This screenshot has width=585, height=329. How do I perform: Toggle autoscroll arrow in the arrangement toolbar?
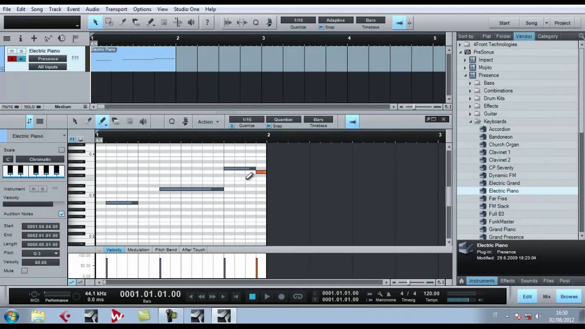coord(399,22)
